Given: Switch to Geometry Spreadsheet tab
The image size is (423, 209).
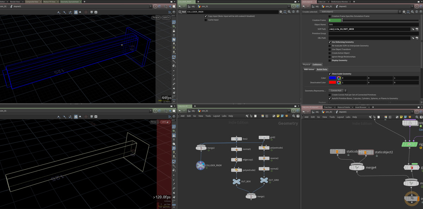Looking at the screenshot, I should coord(69,2).
